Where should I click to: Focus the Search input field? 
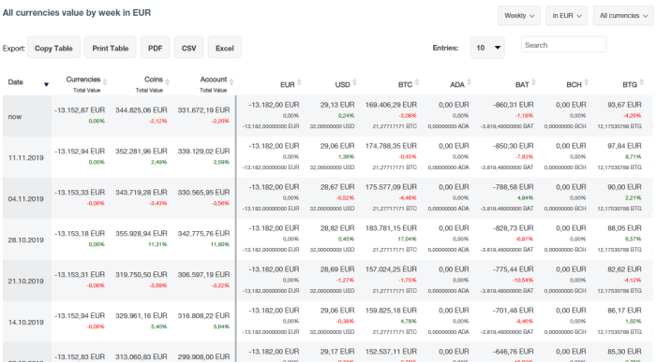tap(563, 45)
